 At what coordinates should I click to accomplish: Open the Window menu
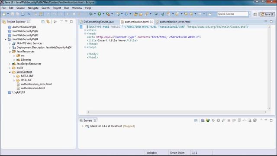click(77, 8)
